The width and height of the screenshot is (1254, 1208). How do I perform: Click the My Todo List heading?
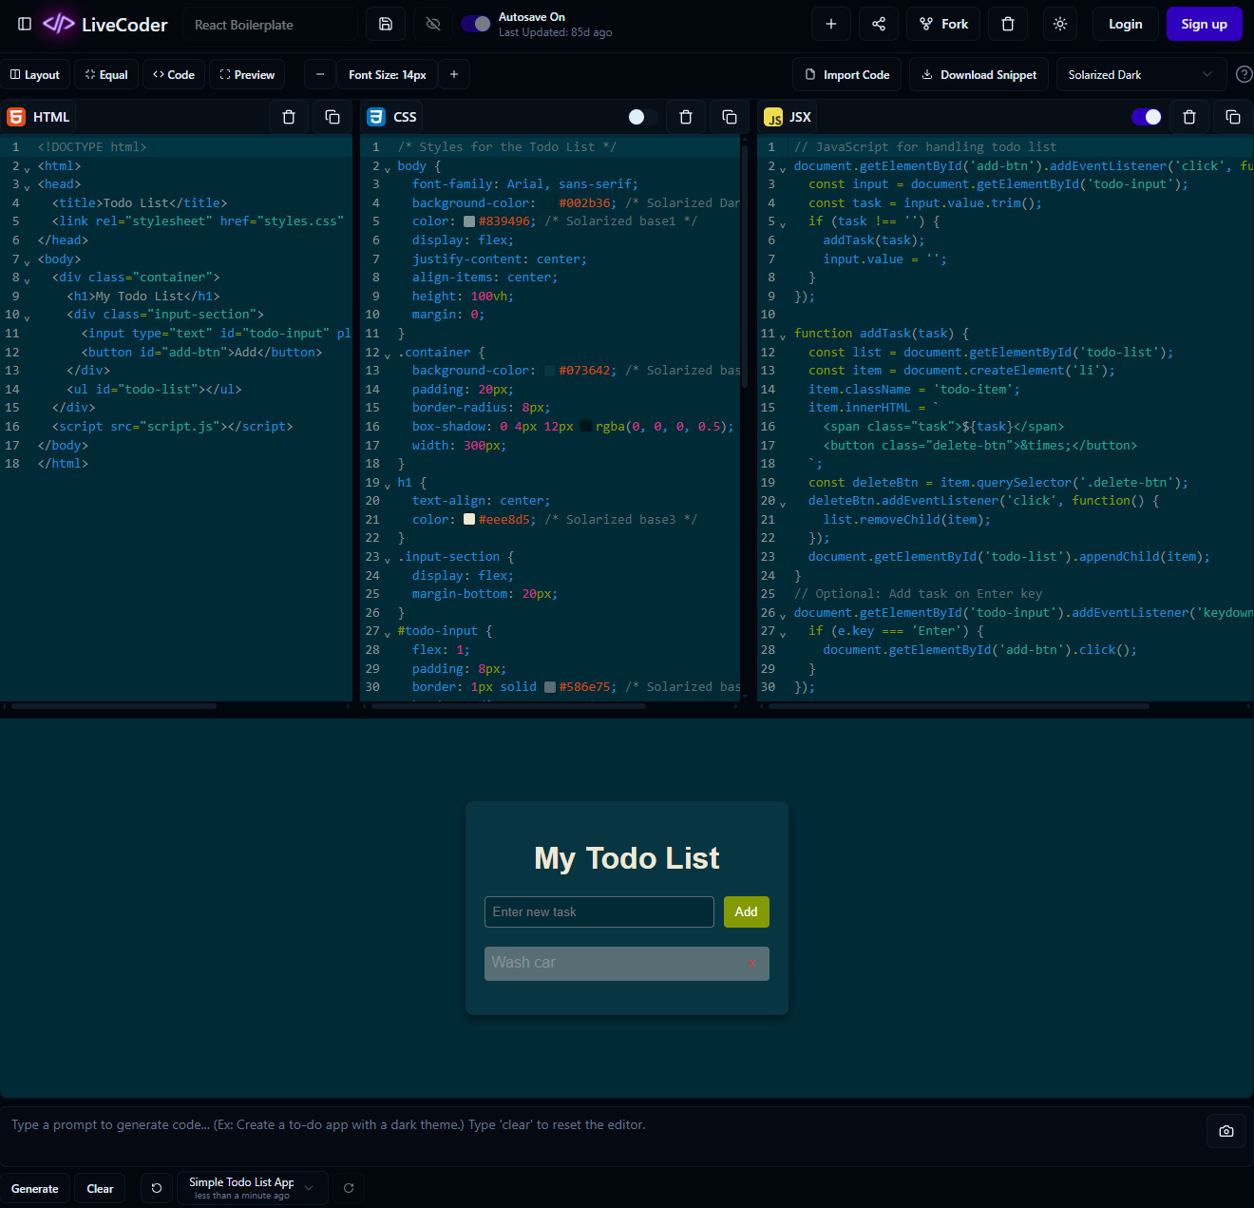[x=627, y=858]
